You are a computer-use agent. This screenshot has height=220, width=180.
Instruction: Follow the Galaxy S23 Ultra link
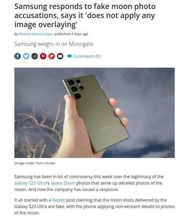pyautogui.click(x=30, y=183)
